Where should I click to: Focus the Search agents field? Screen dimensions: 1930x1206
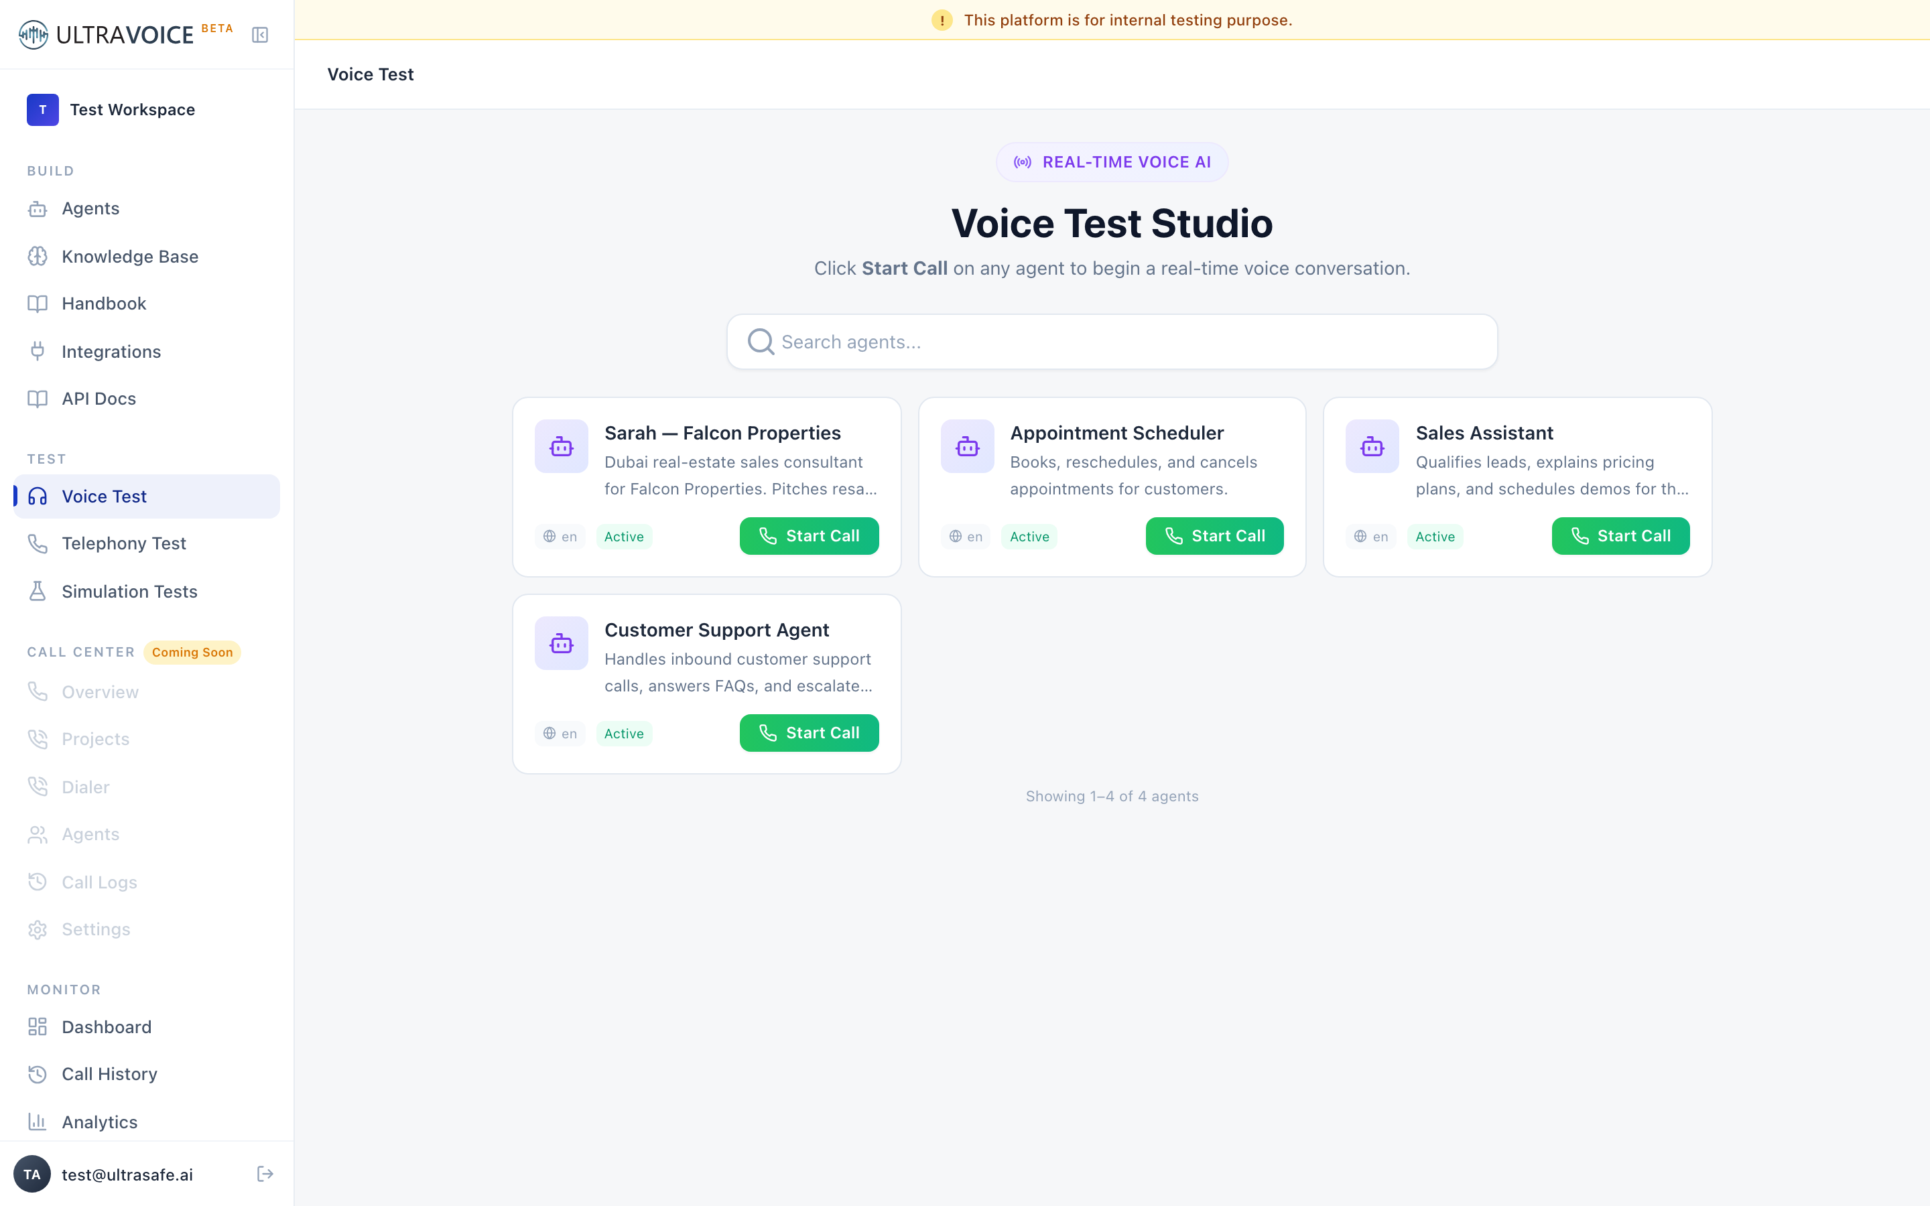1112,342
